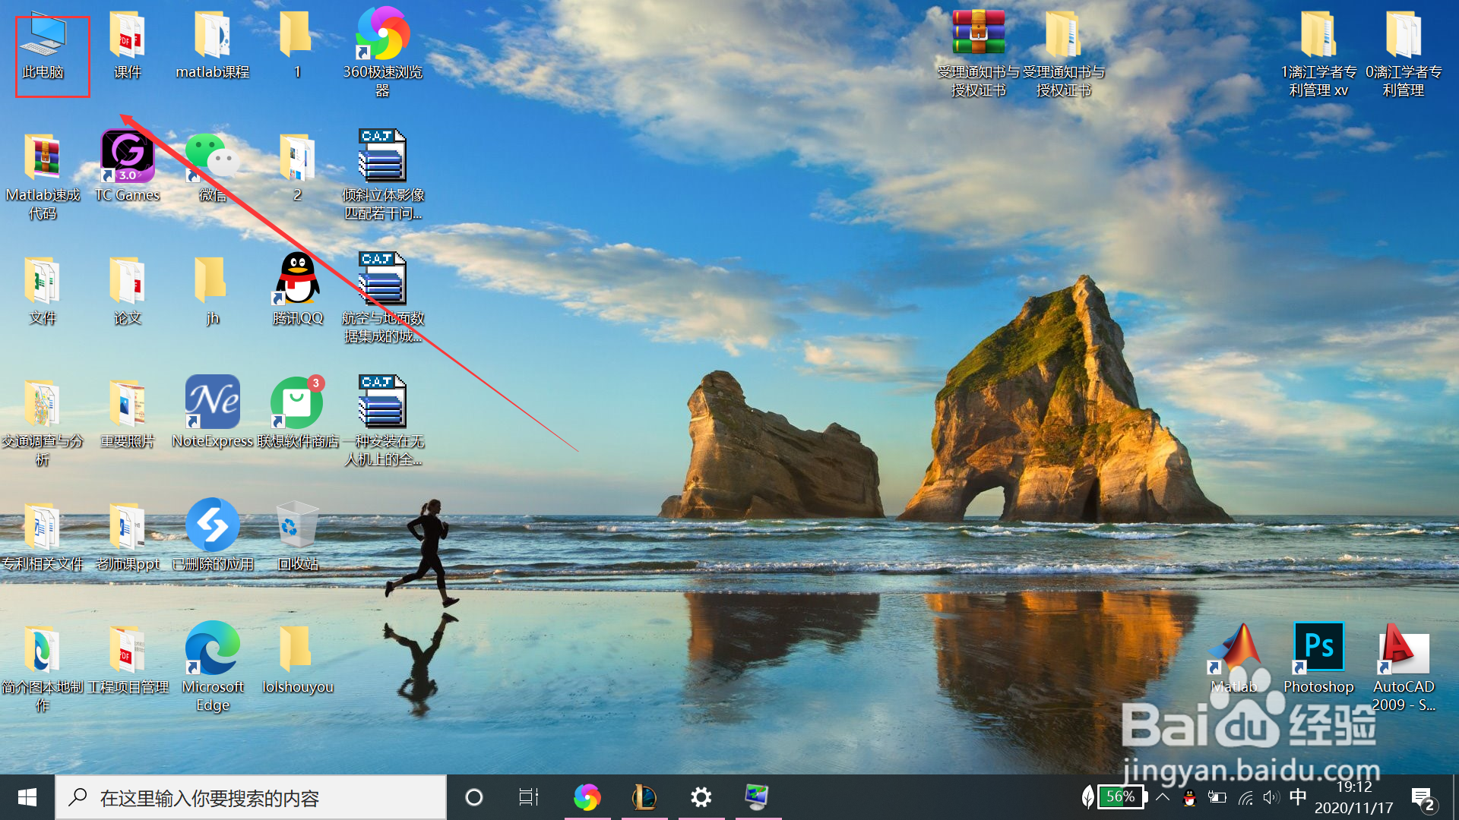Viewport: 1459px width, 820px height.
Task: Select the 微信 WeChat icon
Action: pos(212,157)
